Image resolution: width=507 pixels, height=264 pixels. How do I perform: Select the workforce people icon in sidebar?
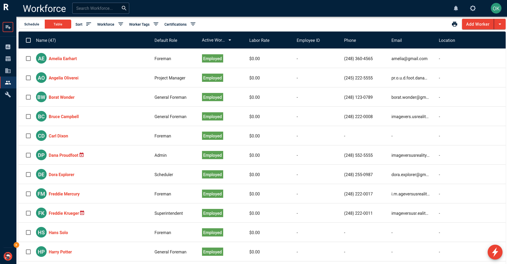tap(8, 83)
